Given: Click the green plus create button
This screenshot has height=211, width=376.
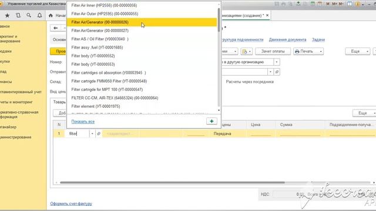Looking at the screenshot, I should point(211,121).
